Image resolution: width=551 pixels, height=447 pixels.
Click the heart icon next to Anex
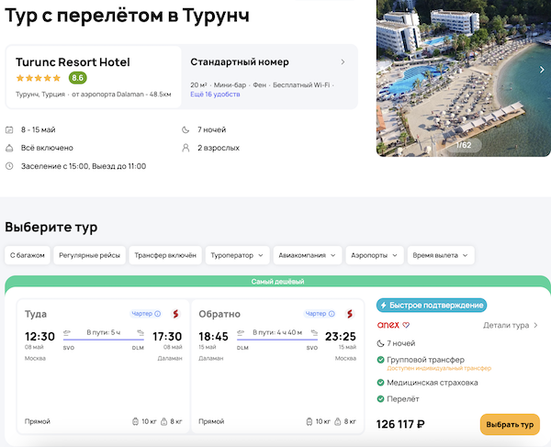[x=406, y=325]
